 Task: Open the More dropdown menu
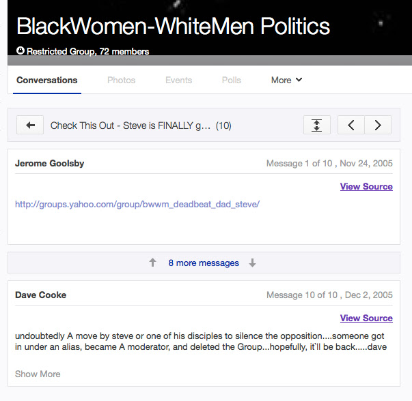point(286,80)
